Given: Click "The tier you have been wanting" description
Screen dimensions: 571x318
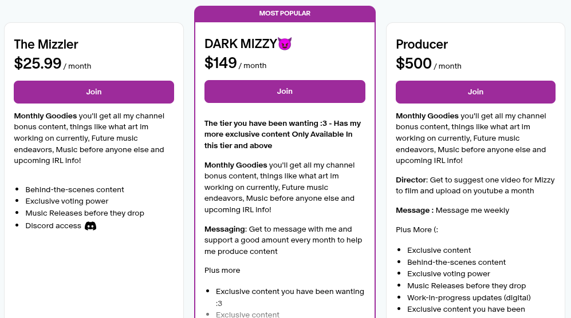Looking at the screenshot, I should [x=283, y=134].
